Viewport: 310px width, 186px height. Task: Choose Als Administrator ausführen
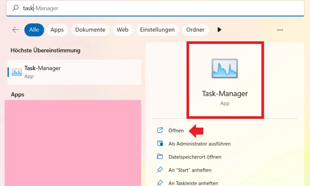pos(200,144)
